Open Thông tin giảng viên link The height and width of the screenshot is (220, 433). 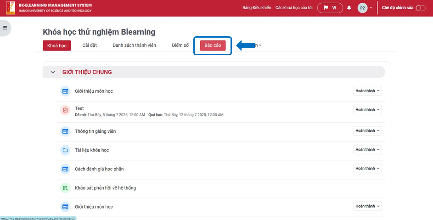[95, 131]
